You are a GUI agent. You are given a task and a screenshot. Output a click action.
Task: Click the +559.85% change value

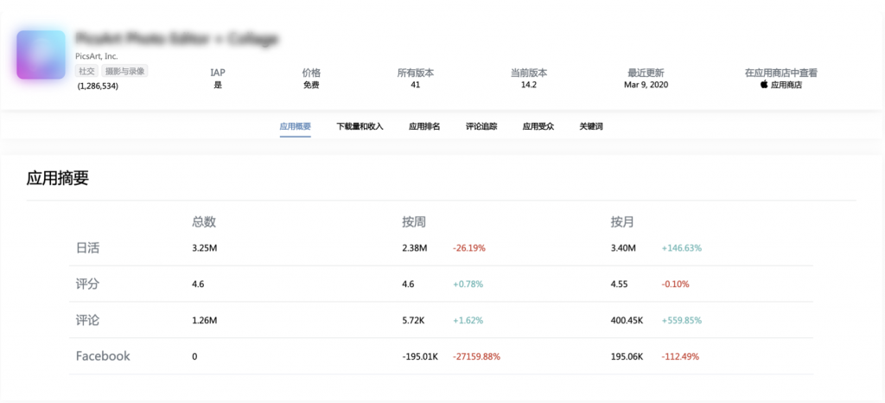[682, 320]
